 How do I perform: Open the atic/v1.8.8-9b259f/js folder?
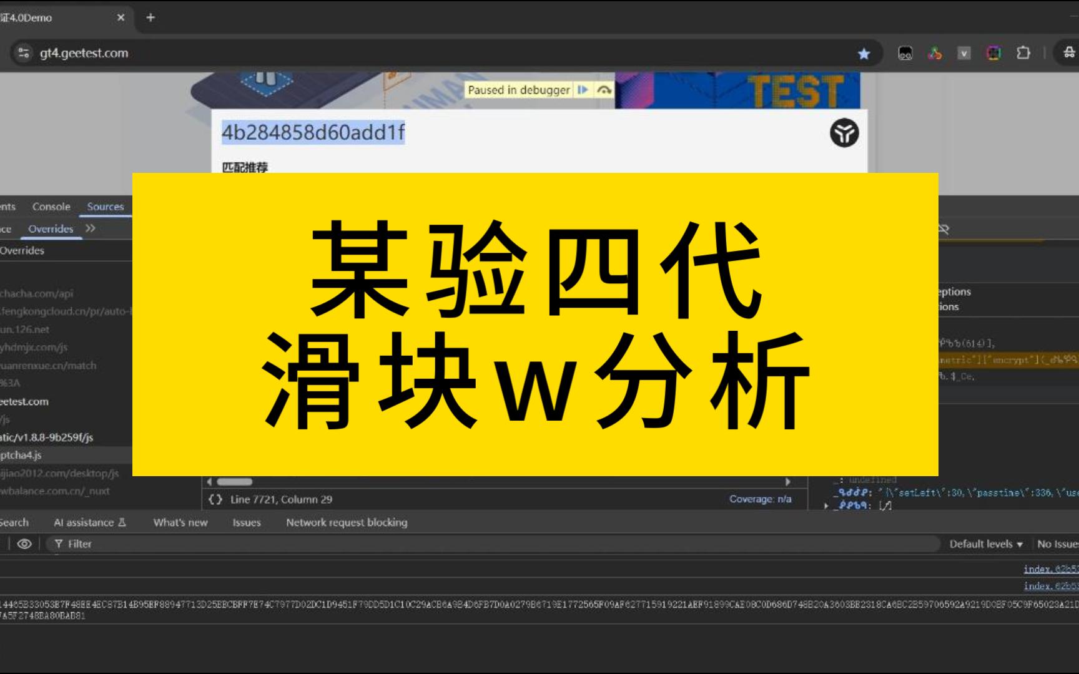(x=47, y=437)
